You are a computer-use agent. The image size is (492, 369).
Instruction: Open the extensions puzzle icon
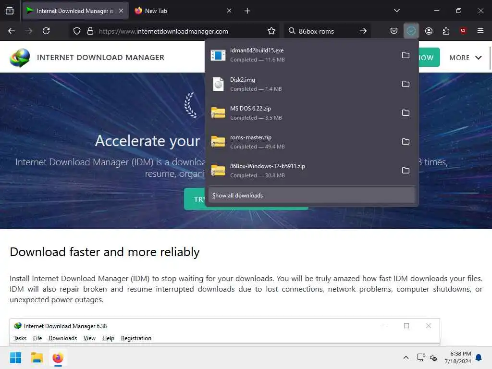click(x=446, y=31)
